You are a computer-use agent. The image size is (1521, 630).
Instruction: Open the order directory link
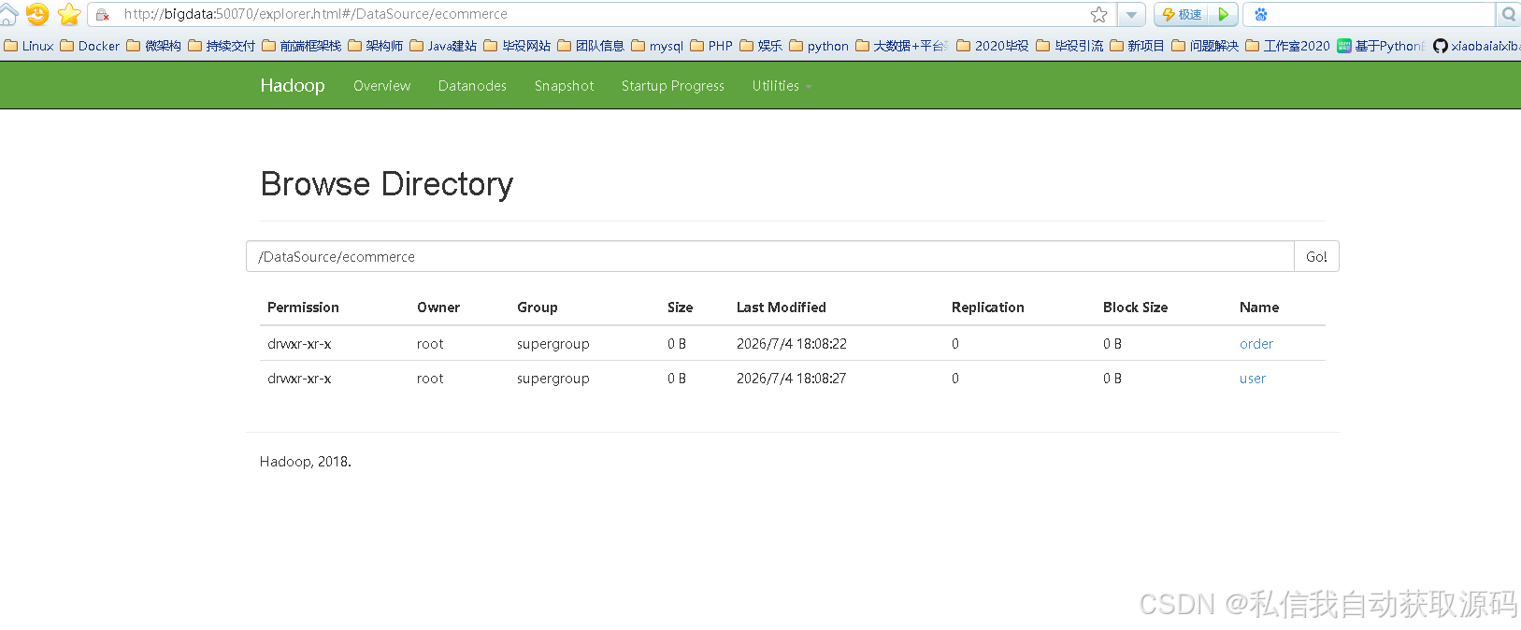coord(1256,344)
